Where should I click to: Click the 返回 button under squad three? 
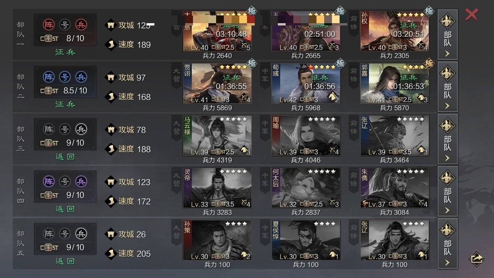pyautogui.click(x=65, y=157)
